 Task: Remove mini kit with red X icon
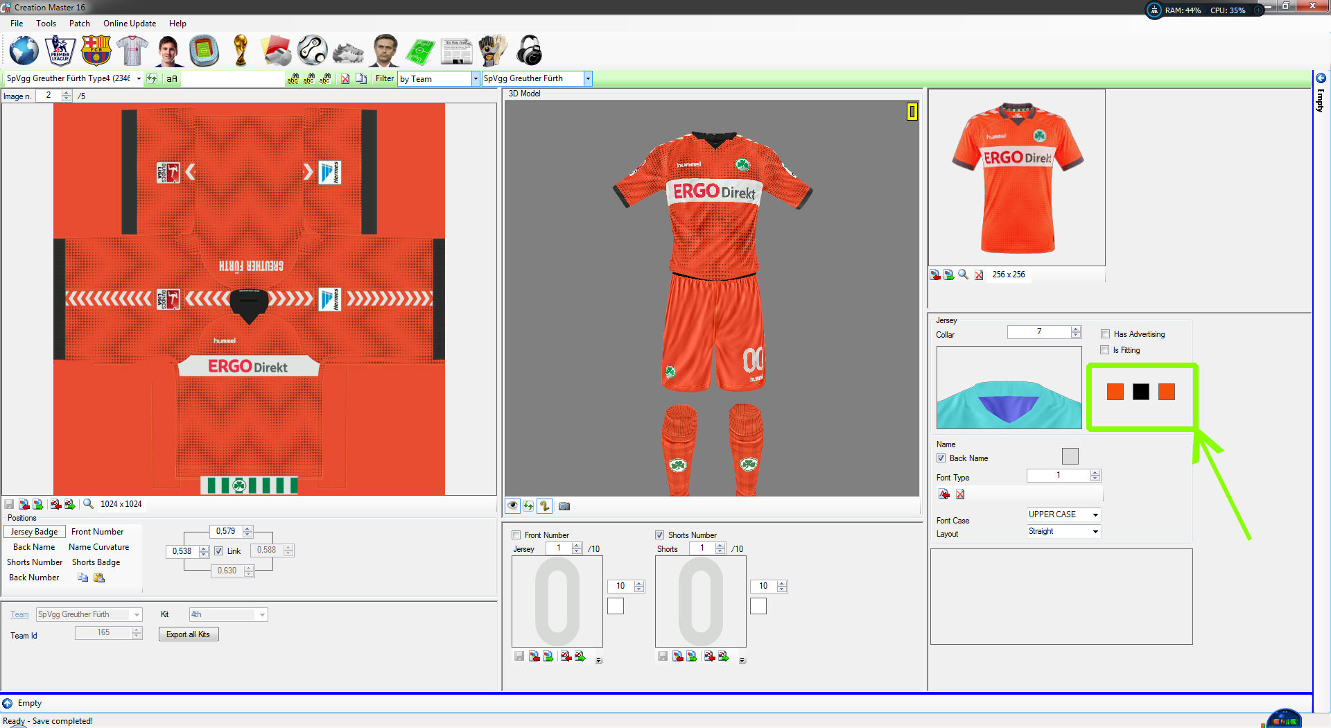979,275
